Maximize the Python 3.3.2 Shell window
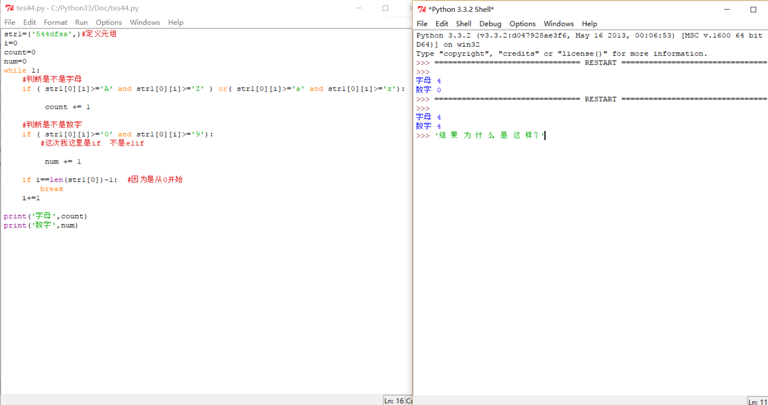Image resolution: width=768 pixels, height=405 pixels. 753,9
